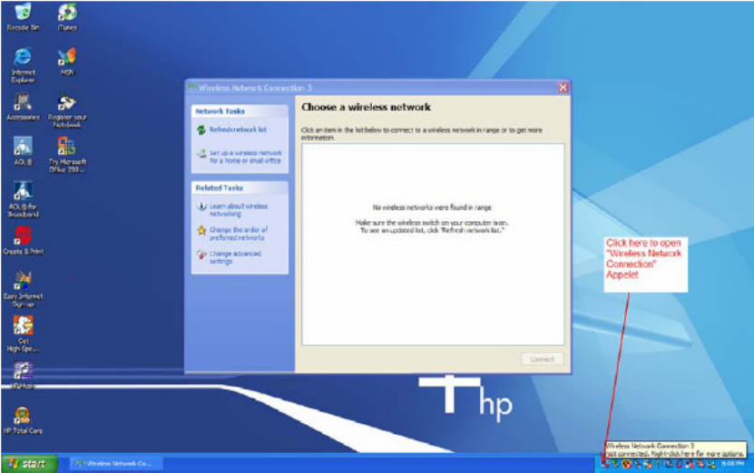This screenshot has width=754, height=473.
Task: Click the wireless network tray icon with red X
Action: click(x=605, y=464)
